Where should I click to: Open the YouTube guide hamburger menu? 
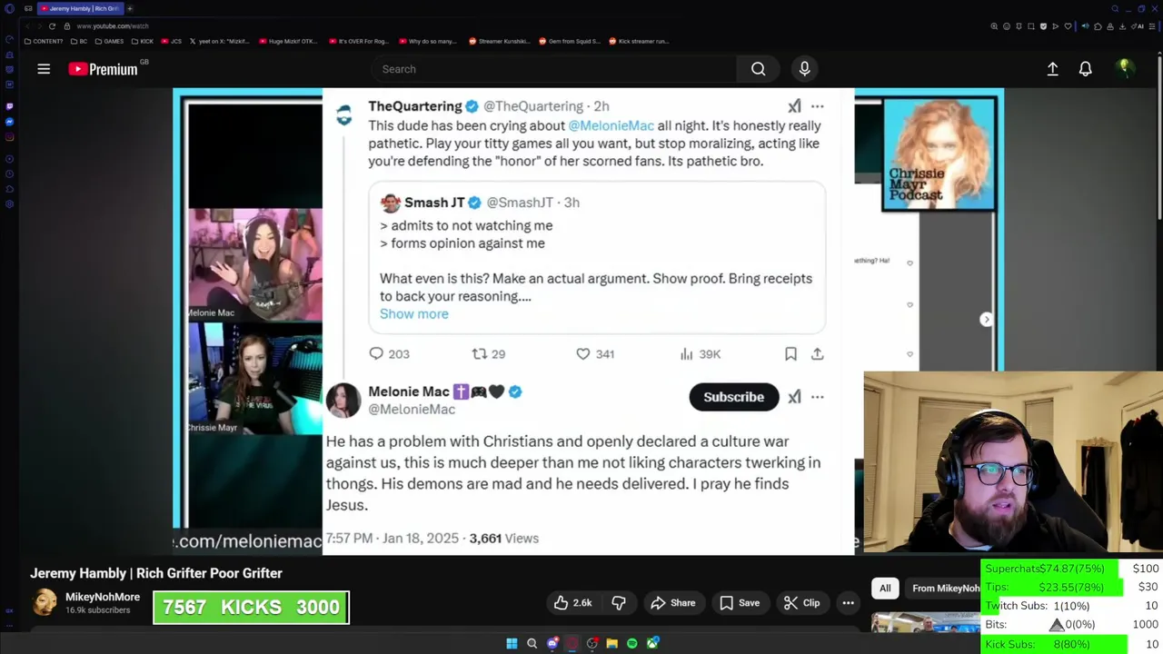pyautogui.click(x=44, y=69)
